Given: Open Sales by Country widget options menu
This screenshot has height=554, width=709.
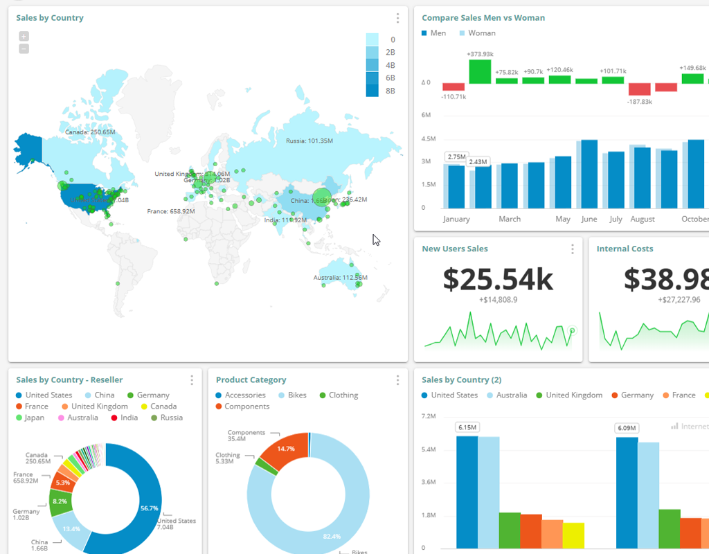Looking at the screenshot, I should [397, 18].
